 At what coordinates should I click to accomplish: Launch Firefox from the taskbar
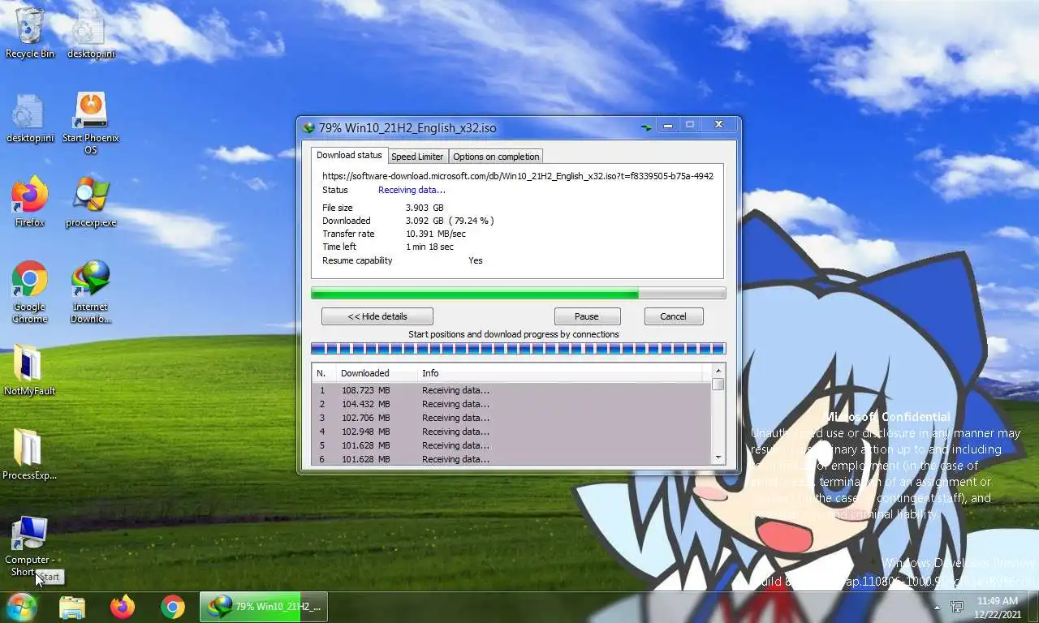[123, 607]
